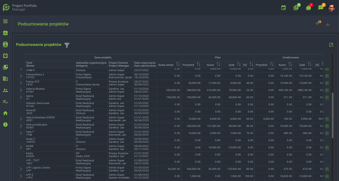This screenshot has width=339, height=181.
Task: Open details note for Gama row
Action: [x=327, y=97]
